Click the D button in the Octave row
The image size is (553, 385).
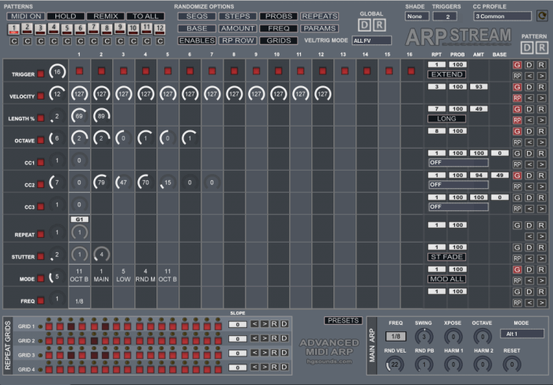coord(529,131)
